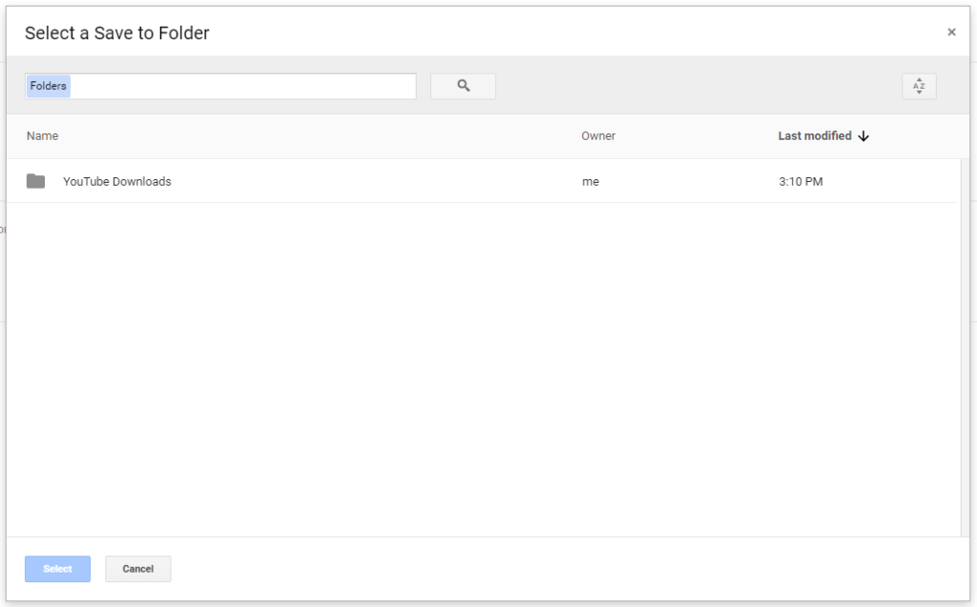Click the YouTube Downloads folder name text
The image size is (977, 607).
tap(116, 181)
